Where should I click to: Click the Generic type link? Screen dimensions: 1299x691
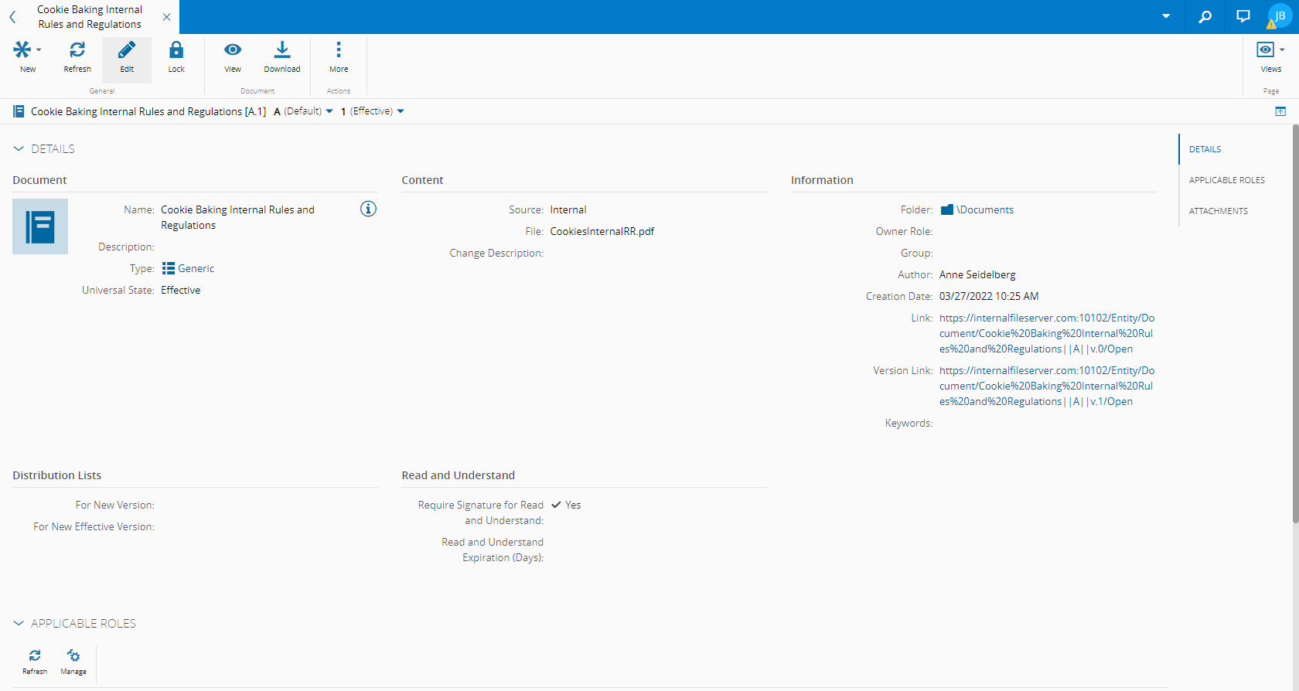196,268
